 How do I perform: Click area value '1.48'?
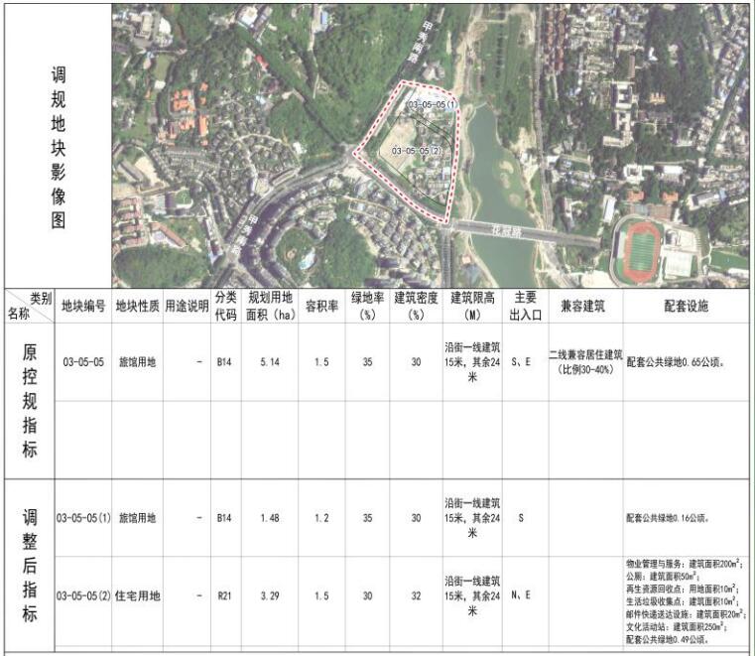point(270,518)
